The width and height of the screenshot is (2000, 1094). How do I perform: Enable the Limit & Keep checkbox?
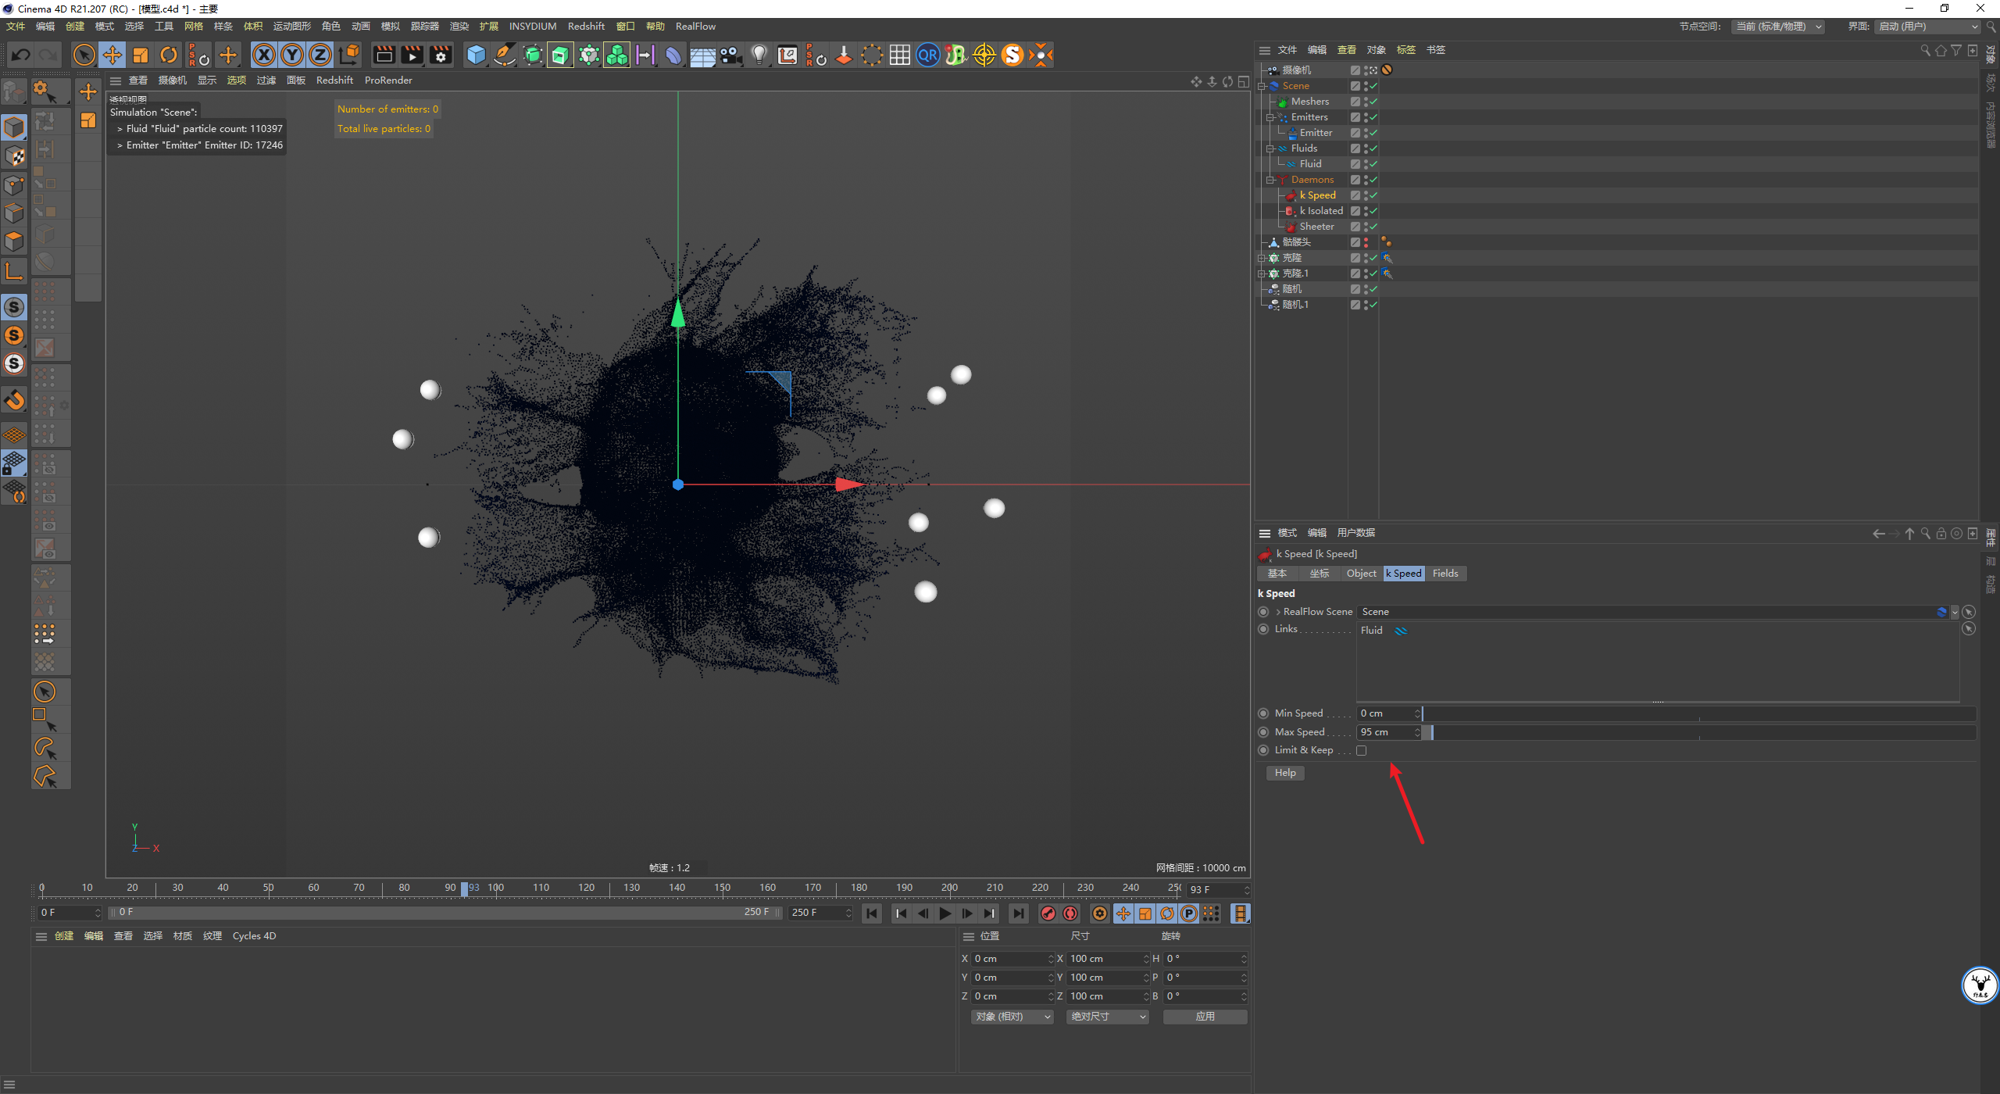click(x=1362, y=750)
